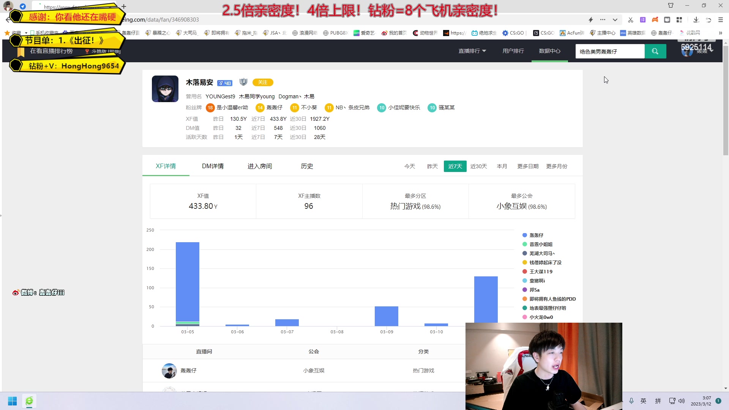Click the reader book icon in toolbar

pyautogui.click(x=667, y=20)
